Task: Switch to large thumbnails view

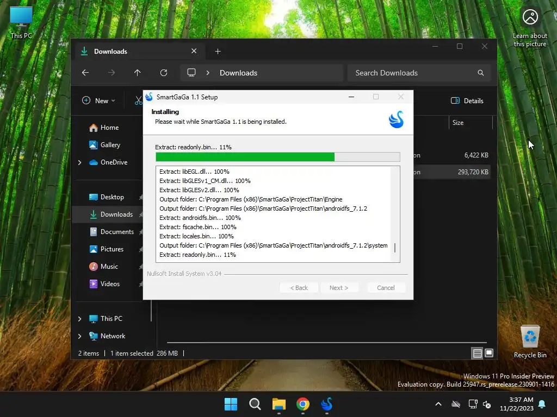Action: pyautogui.click(x=489, y=353)
